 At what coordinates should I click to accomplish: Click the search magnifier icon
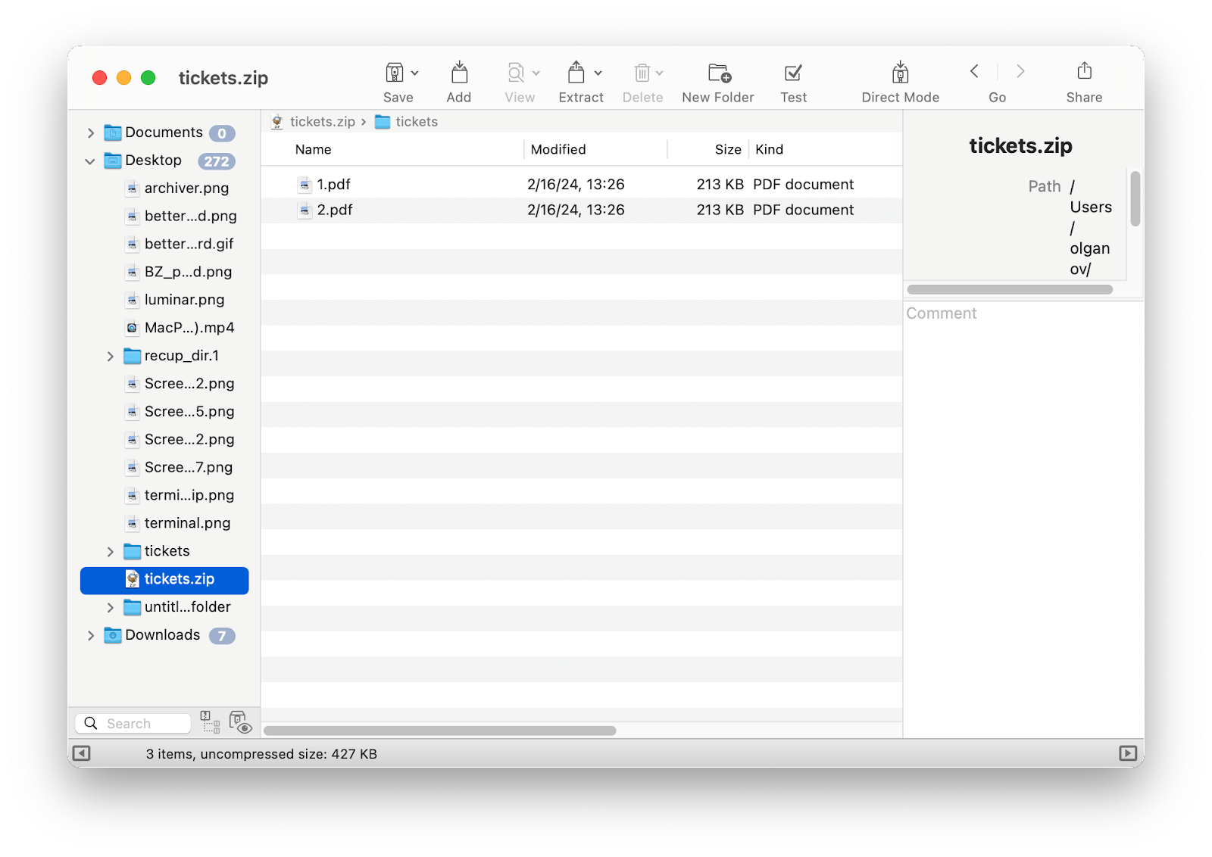90,723
